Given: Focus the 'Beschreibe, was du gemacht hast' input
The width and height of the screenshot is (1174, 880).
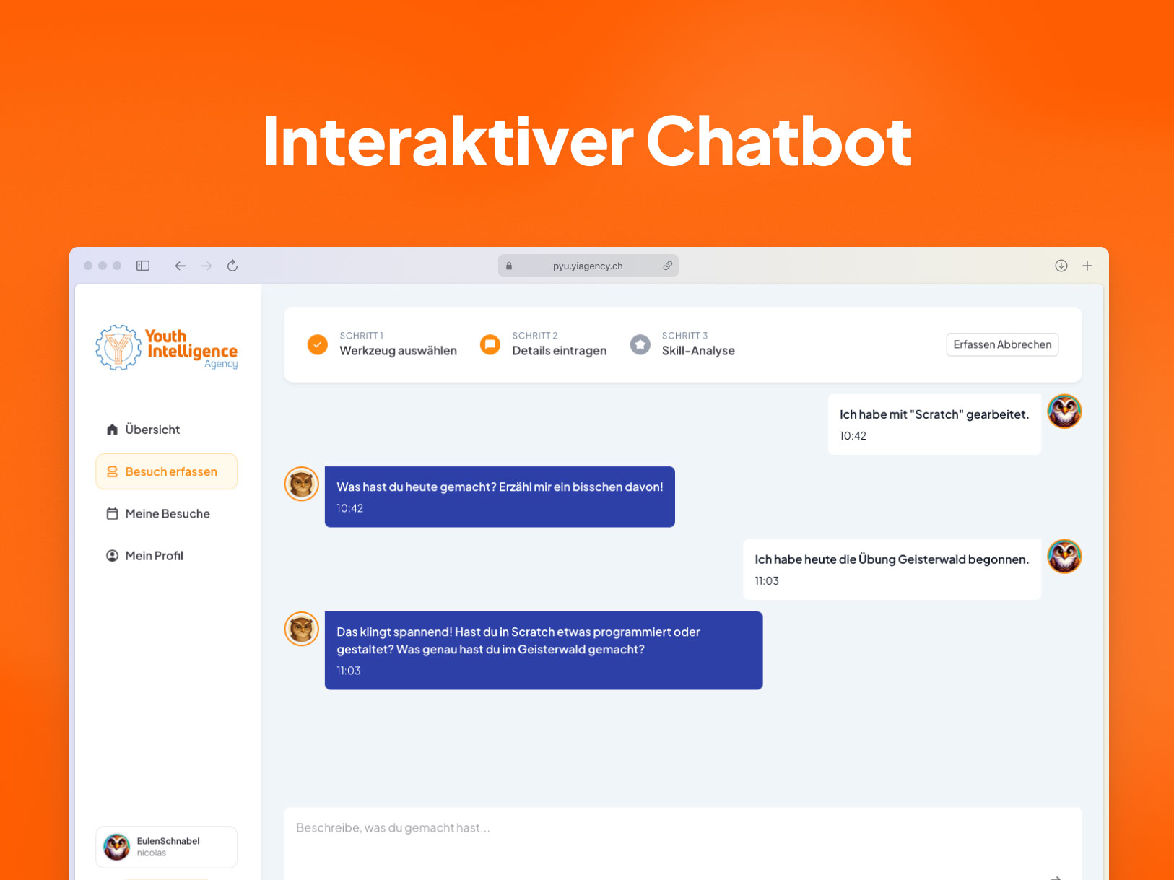Looking at the screenshot, I should tap(683, 843).
